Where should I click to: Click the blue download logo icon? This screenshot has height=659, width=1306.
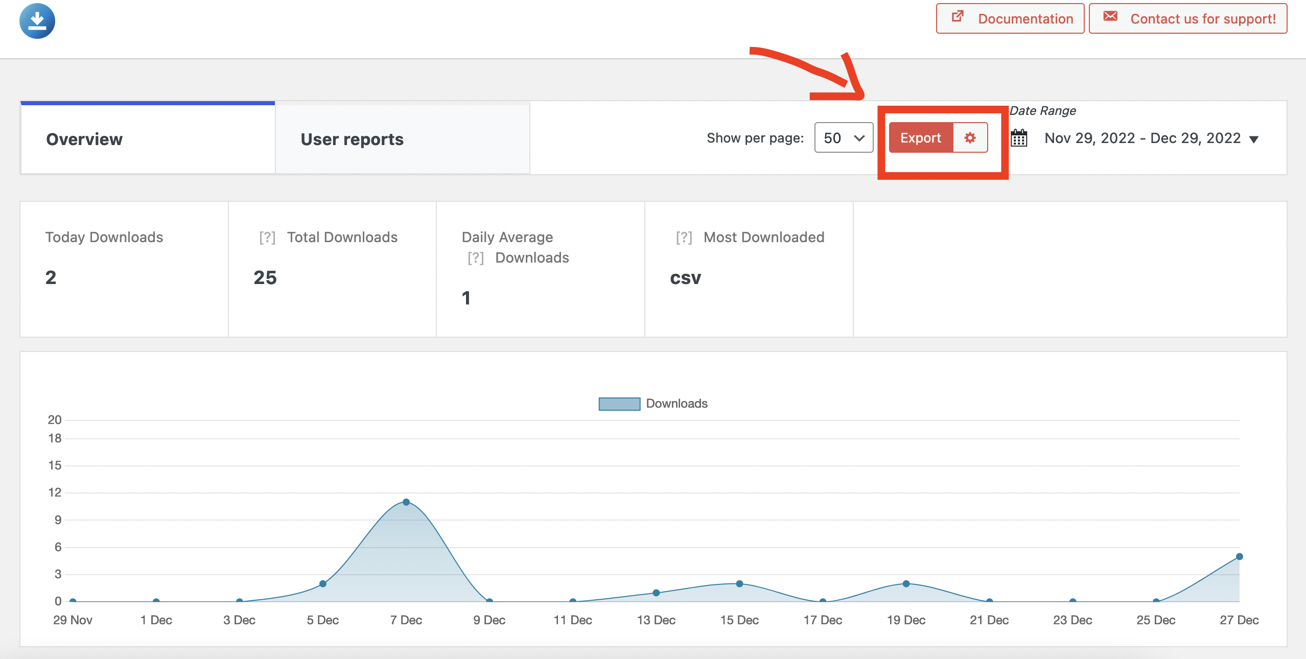click(x=37, y=21)
